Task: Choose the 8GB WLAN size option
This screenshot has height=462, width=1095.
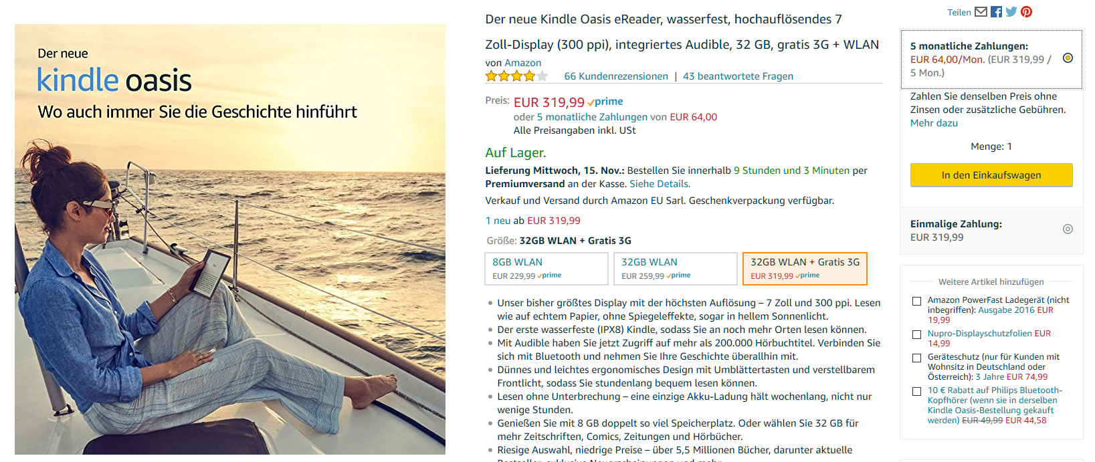Action: (x=546, y=269)
